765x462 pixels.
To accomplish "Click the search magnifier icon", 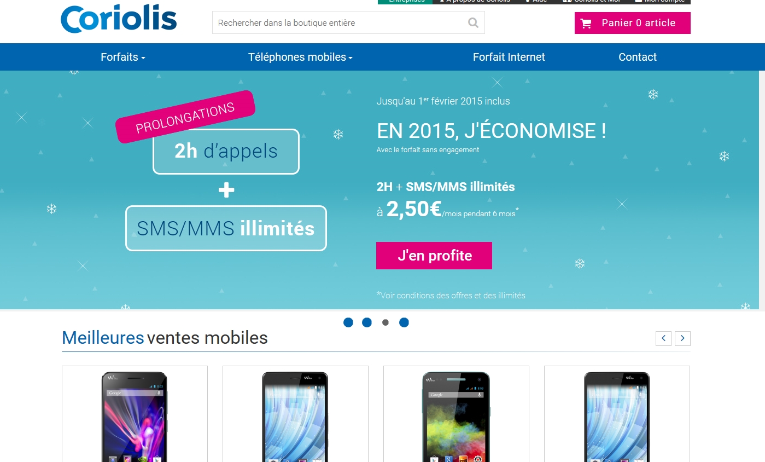I will click(x=473, y=23).
